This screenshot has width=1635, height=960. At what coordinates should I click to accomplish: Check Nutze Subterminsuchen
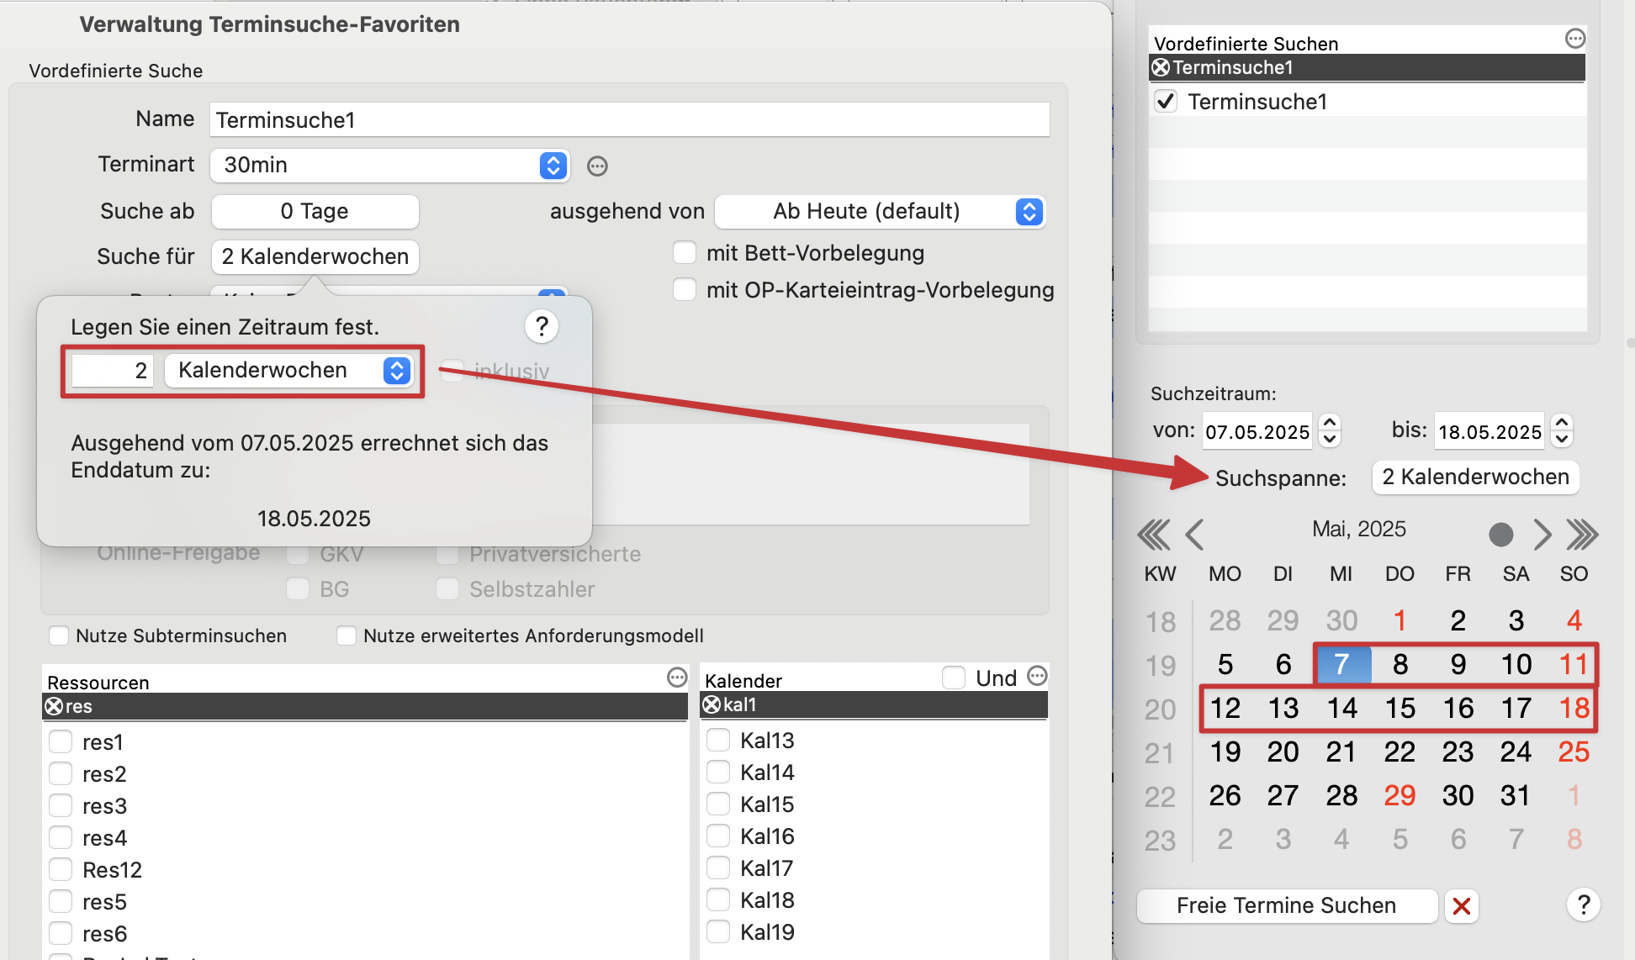point(59,636)
